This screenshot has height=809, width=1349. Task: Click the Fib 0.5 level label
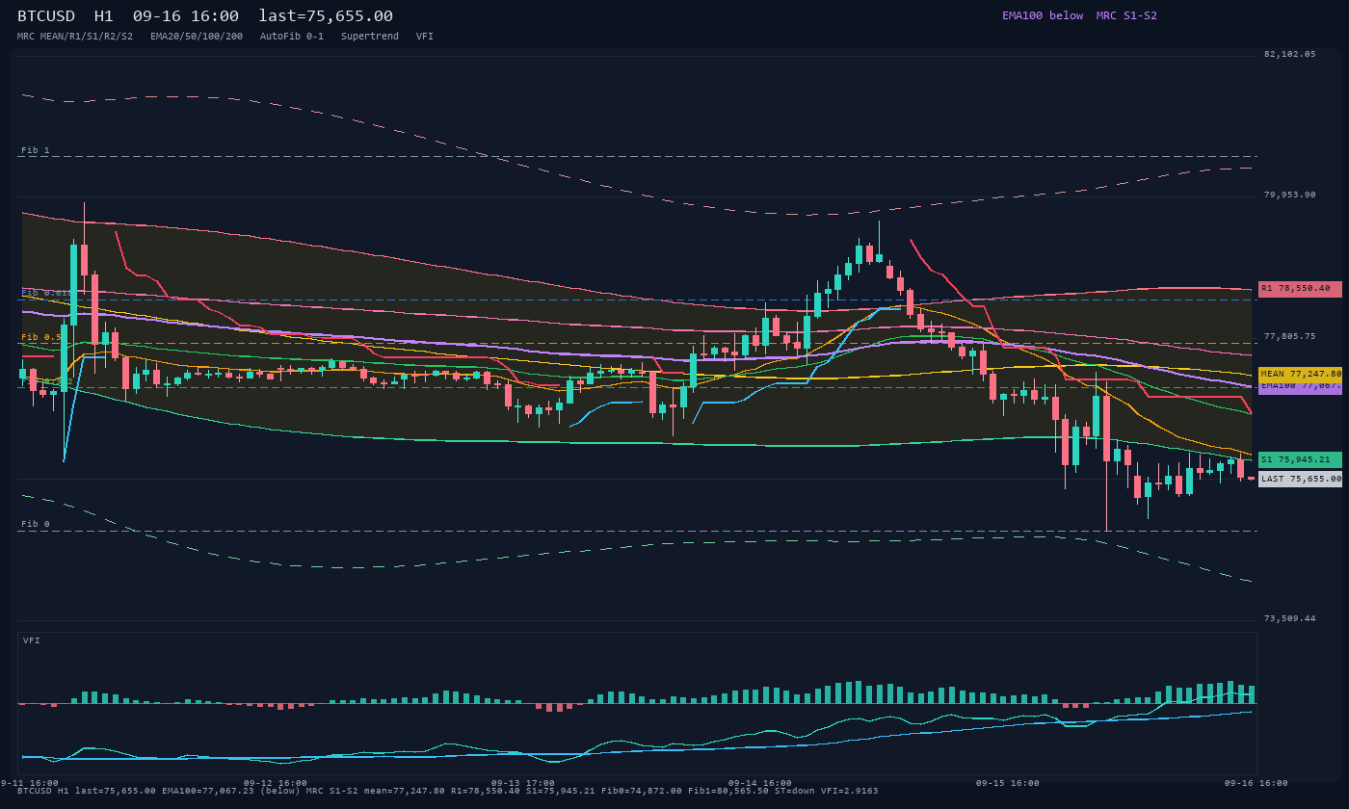click(x=42, y=337)
